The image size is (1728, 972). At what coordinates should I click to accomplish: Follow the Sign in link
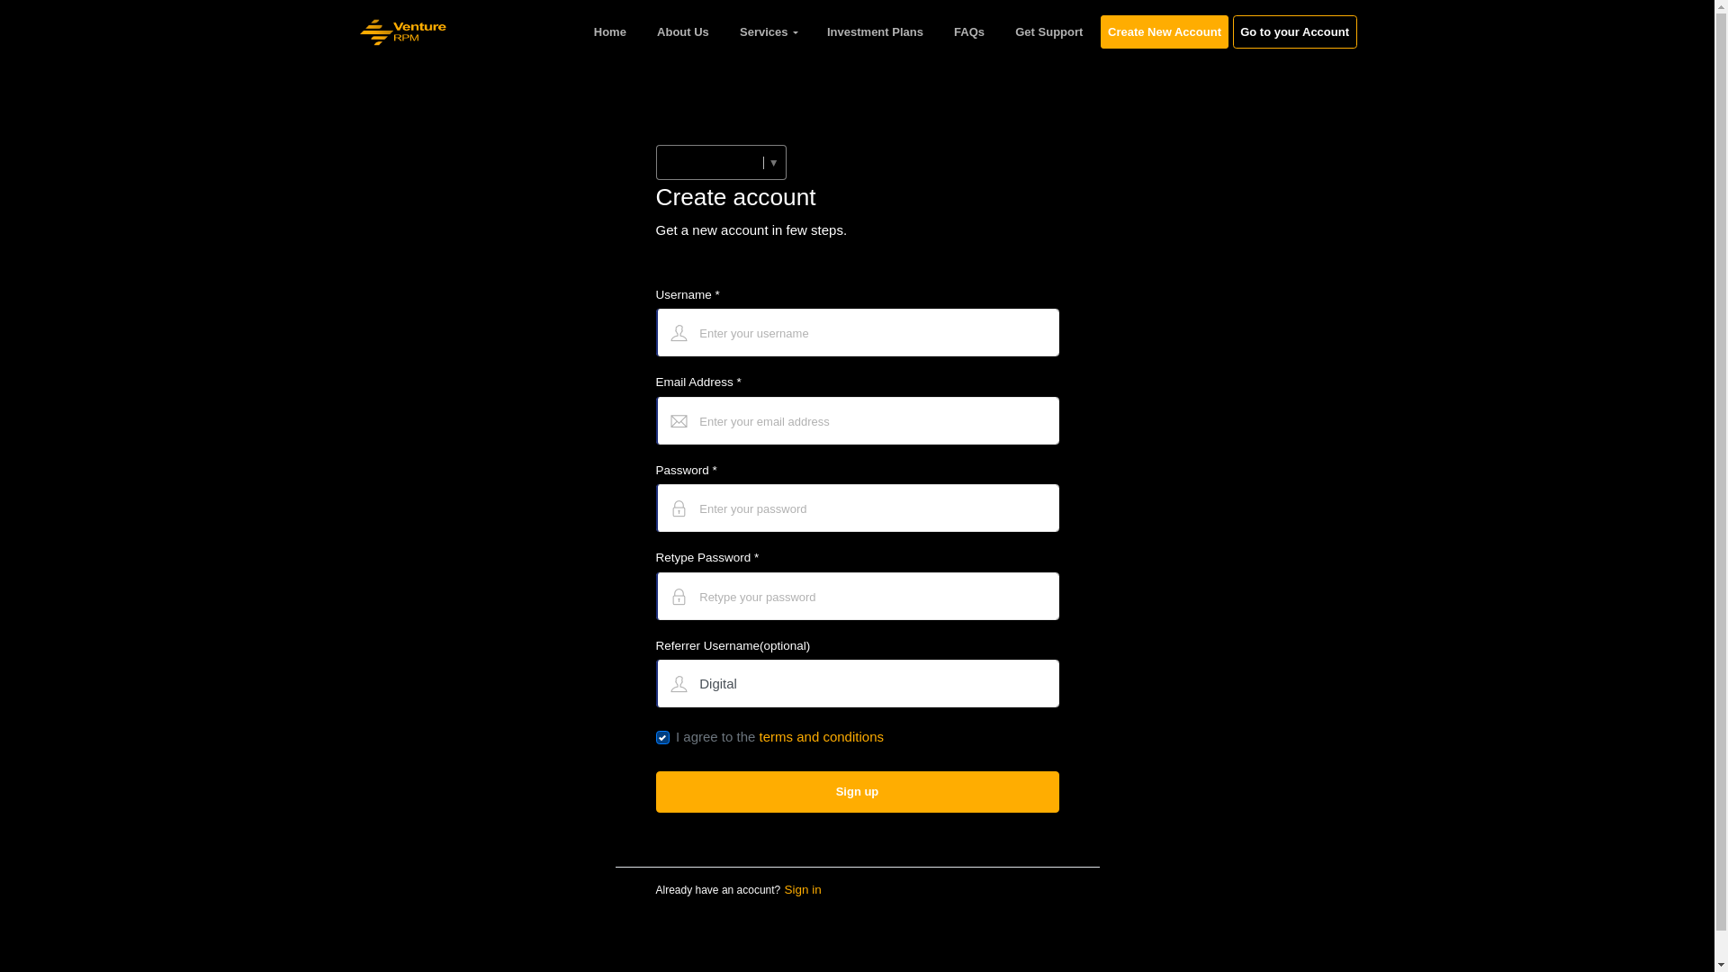point(803,890)
